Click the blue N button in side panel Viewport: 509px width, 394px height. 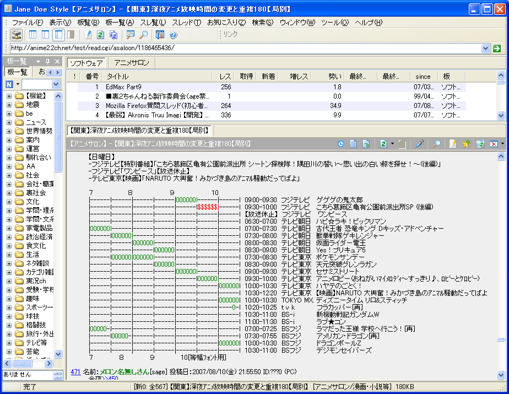[x=9, y=84]
